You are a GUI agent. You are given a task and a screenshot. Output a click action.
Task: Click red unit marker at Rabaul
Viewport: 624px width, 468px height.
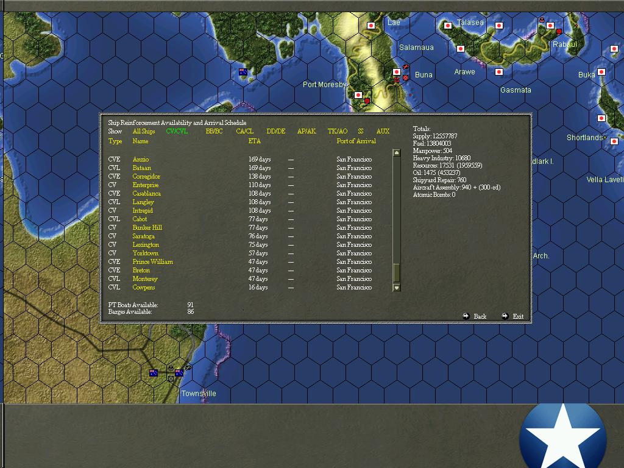pos(559,32)
